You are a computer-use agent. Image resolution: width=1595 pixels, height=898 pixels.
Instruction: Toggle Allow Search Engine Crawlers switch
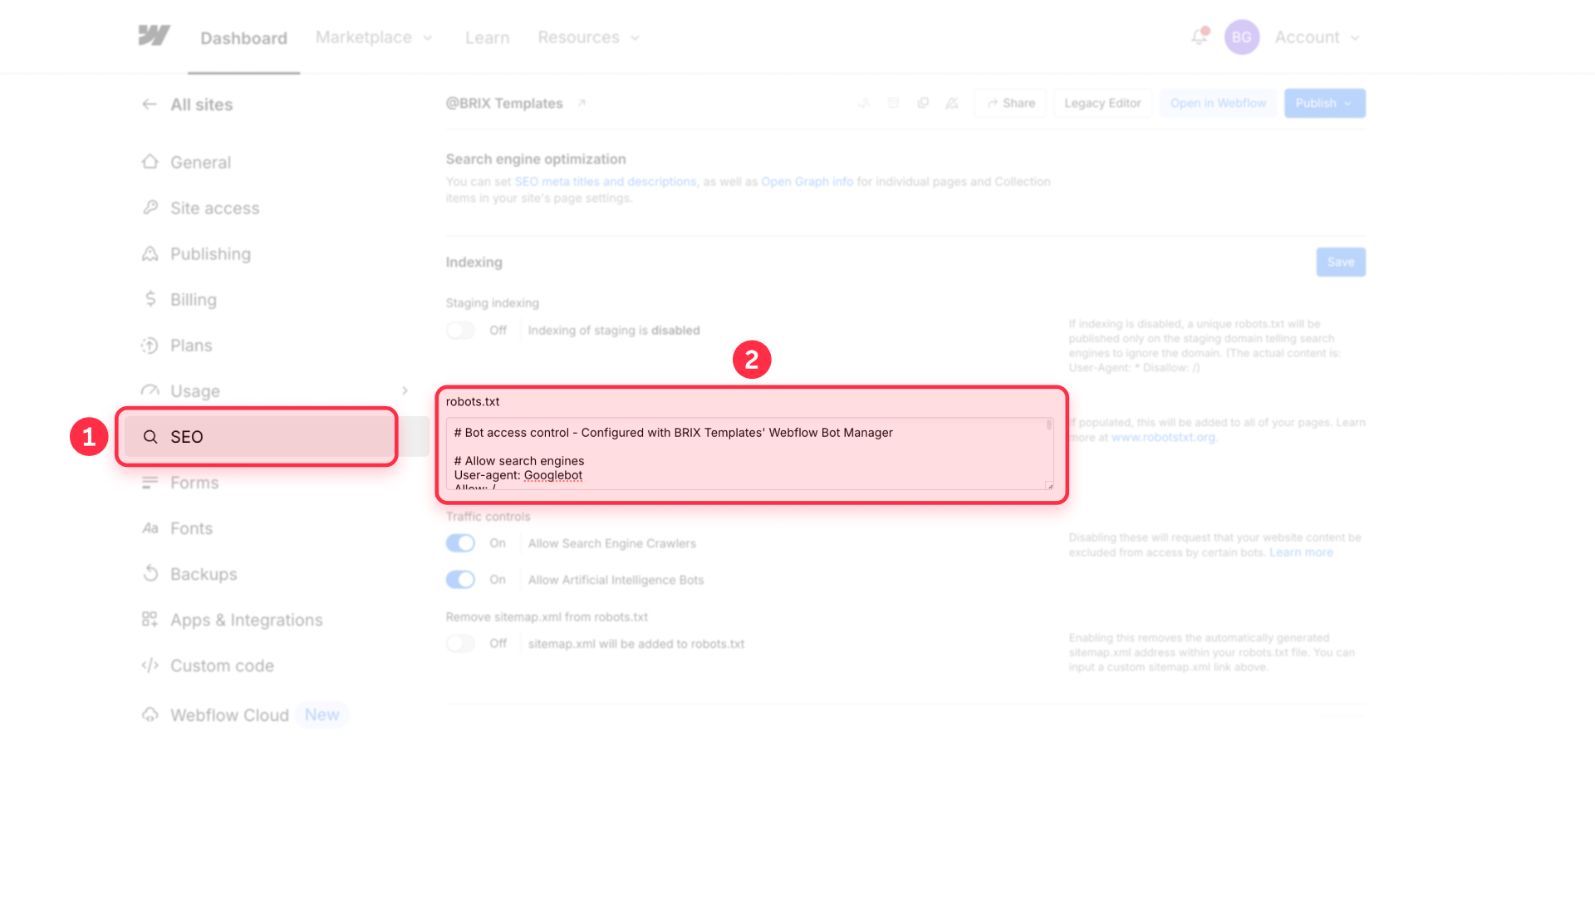click(x=460, y=543)
